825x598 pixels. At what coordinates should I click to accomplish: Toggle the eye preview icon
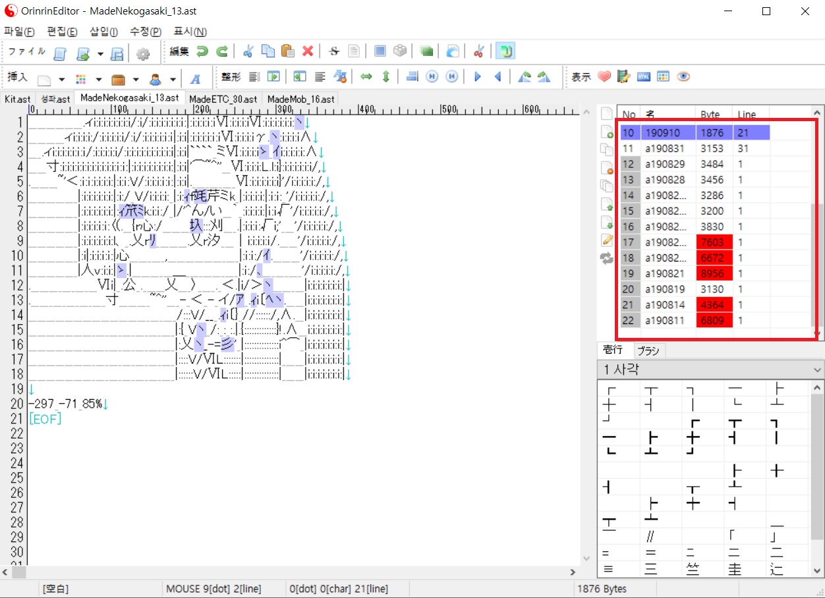point(683,77)
